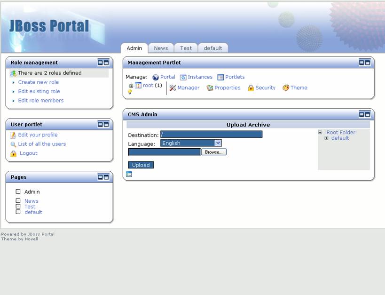
Task: Click the Instances text link
Action: click(x=200, y=77)
